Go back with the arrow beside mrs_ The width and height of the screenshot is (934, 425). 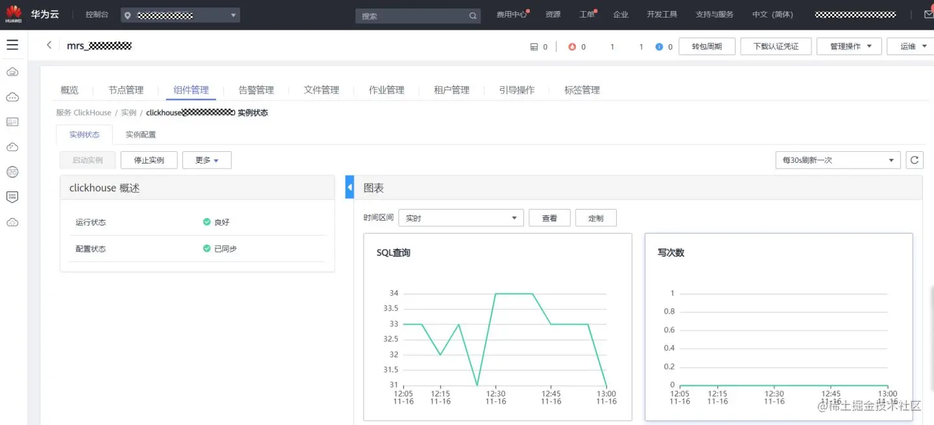point(49,45)
